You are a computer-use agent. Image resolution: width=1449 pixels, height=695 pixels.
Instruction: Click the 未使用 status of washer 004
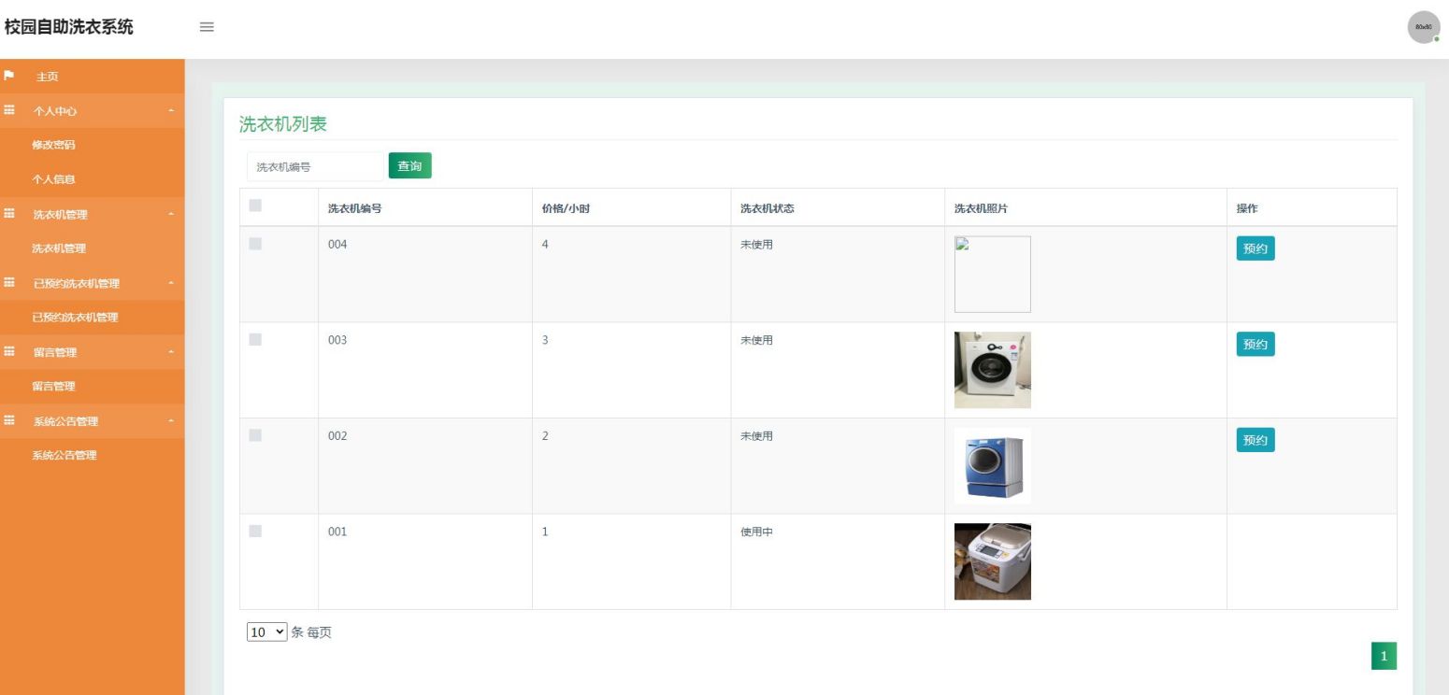[x=756, y=245]
